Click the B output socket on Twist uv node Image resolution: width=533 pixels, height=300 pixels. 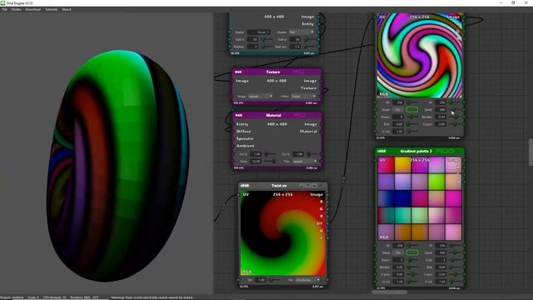(327, 216)
